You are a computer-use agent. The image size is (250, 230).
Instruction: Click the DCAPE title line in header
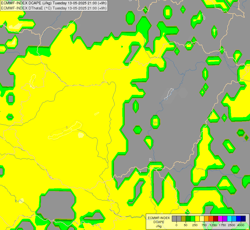point(54,3)
